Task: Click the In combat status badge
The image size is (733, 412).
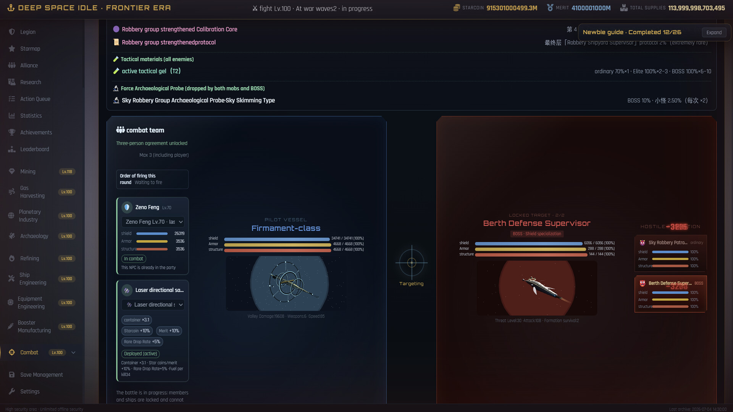Action: click(x=134, y=259)
